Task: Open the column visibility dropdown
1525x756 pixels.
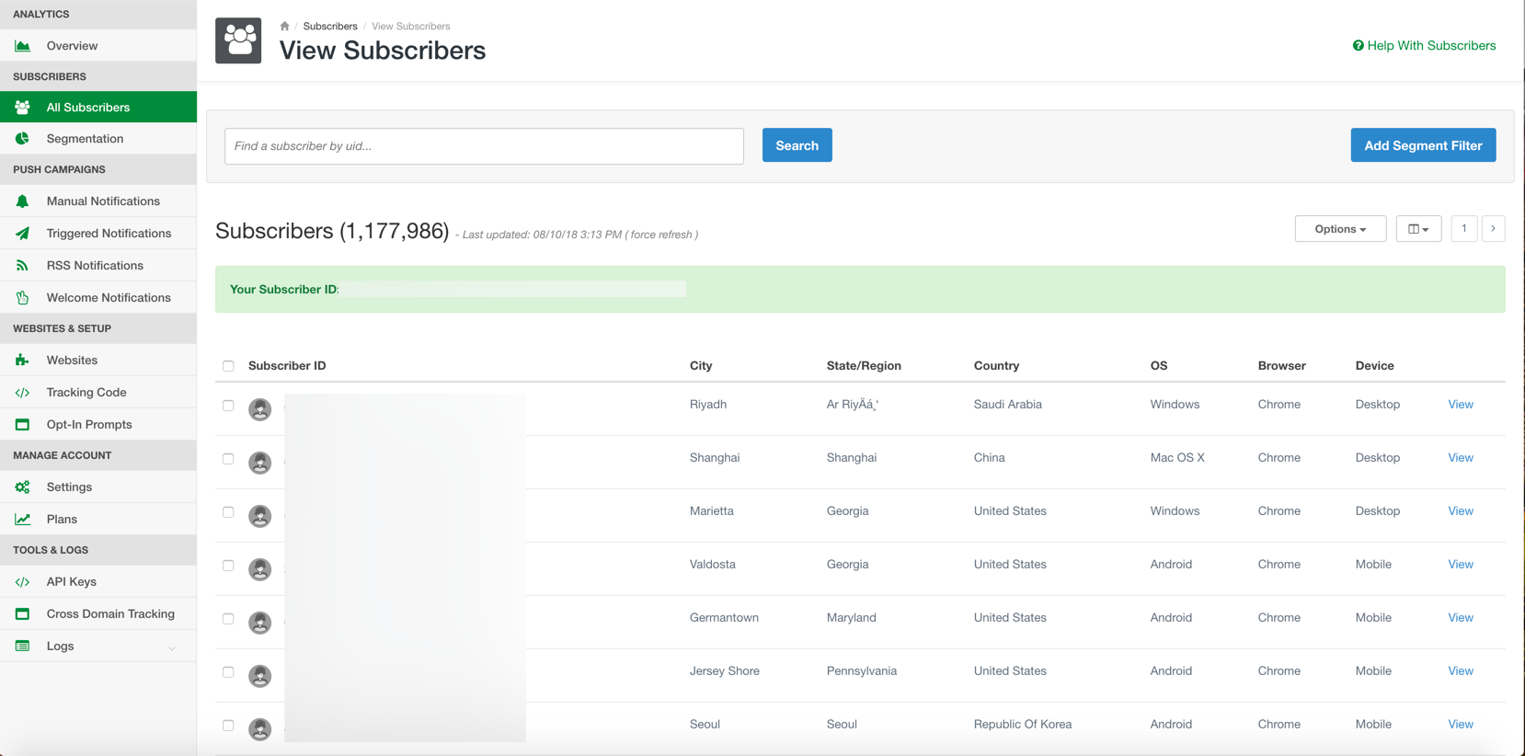Action: [x=1417, y=229]
